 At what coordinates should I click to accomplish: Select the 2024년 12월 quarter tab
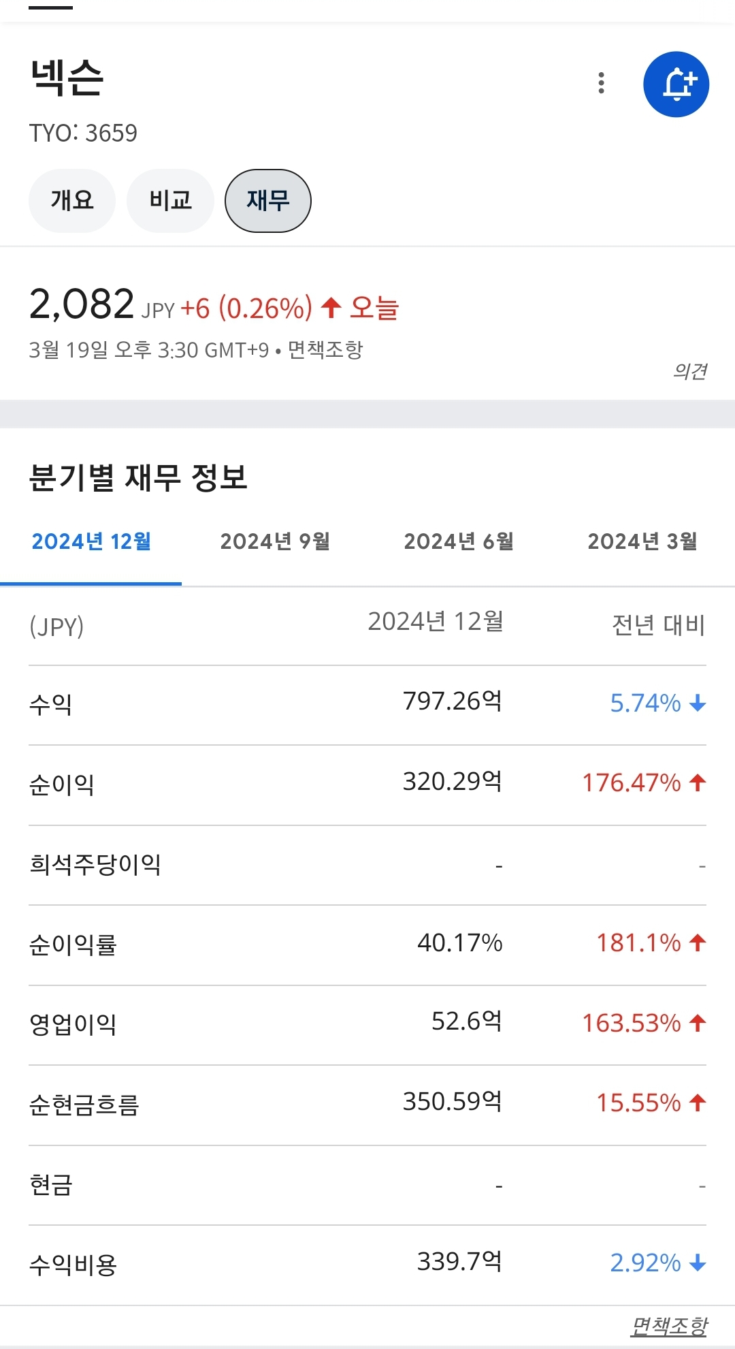(x=91, y=542)
